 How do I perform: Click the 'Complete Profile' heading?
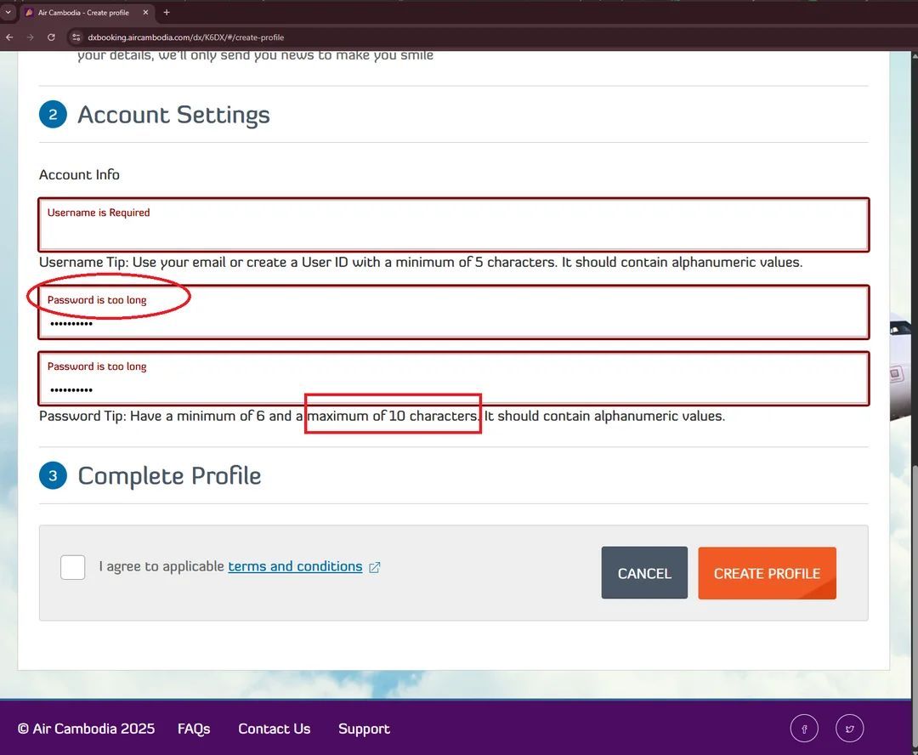(169, 475)
